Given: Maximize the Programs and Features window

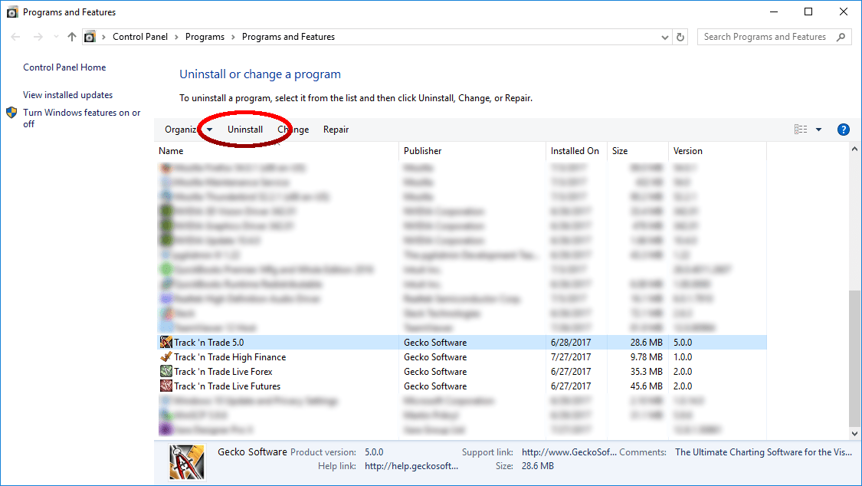Looking at the screenshot, I should pos(808,11).
